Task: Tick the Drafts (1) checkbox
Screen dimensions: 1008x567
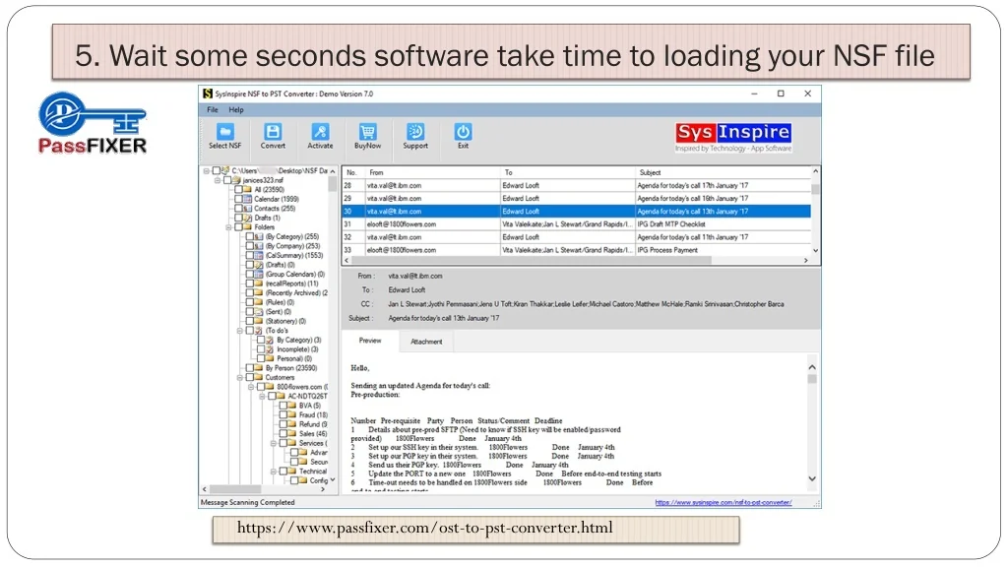Action: click(238, 218)
